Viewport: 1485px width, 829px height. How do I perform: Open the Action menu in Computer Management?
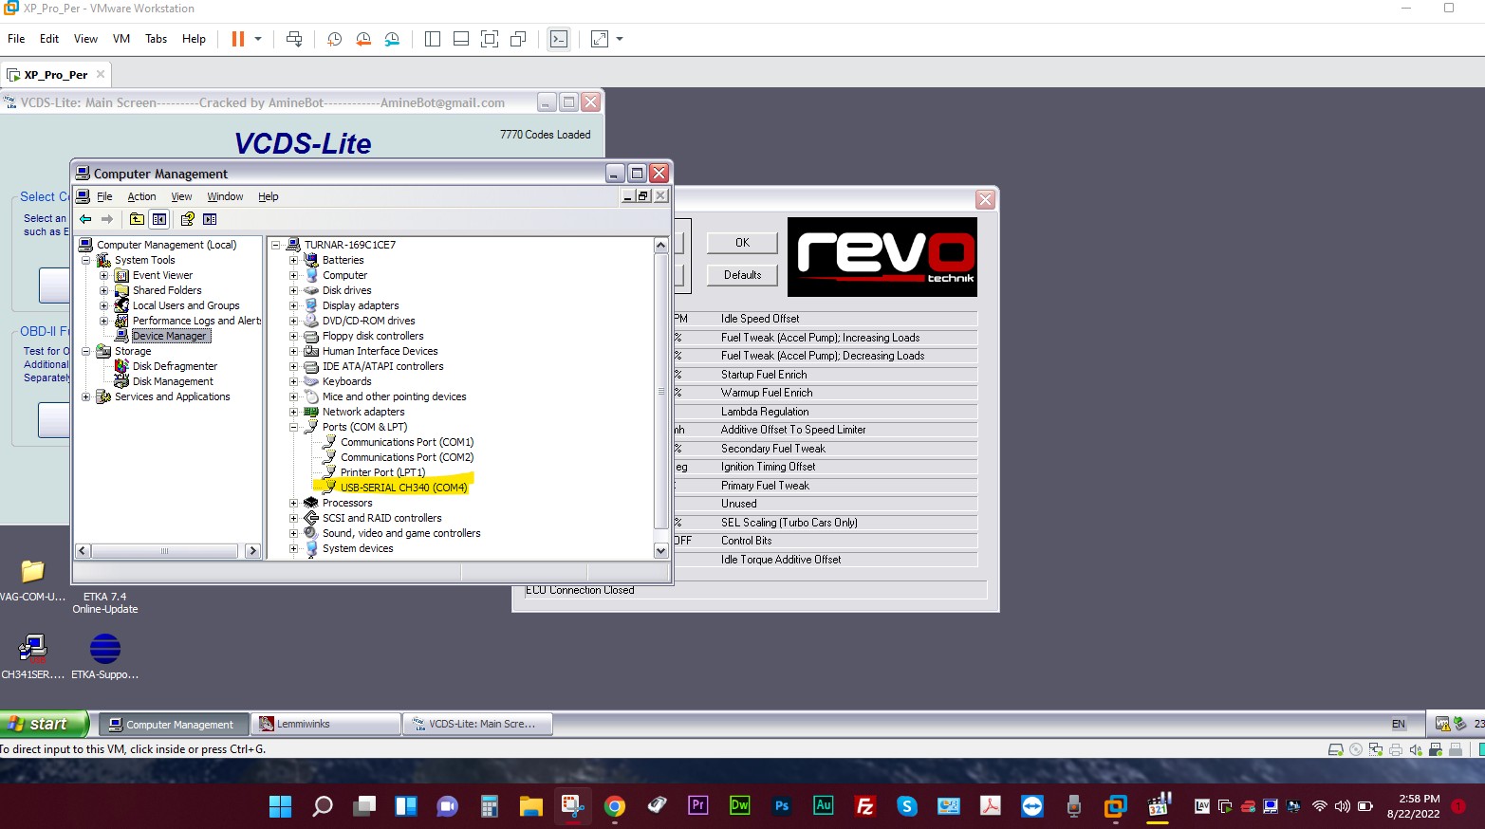141,196
